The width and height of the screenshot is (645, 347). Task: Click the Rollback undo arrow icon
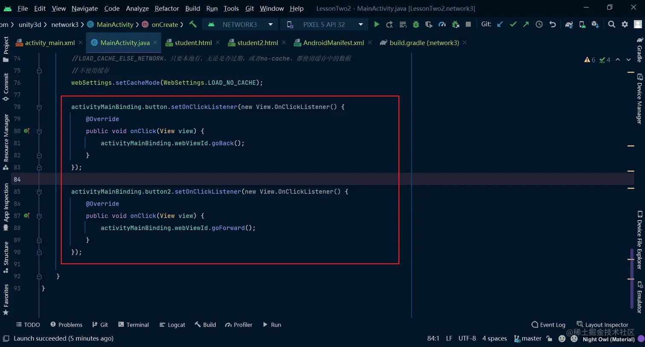click(x=552, y=24)
